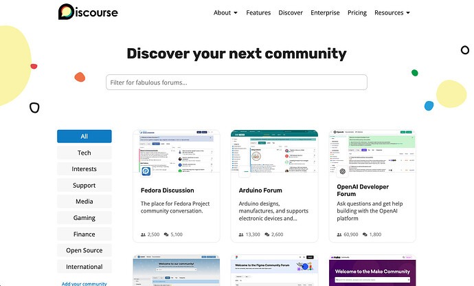Select the All category filter
Screen dimensions: 474x286
pyautogui.click(x=84, y=136)
